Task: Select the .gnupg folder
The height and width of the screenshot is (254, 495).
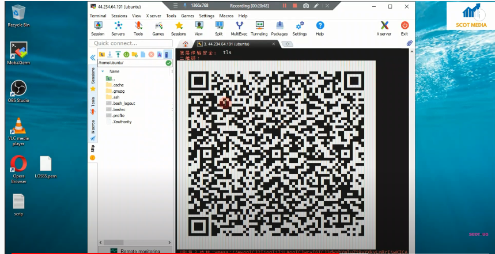Action: coord(115,91)
